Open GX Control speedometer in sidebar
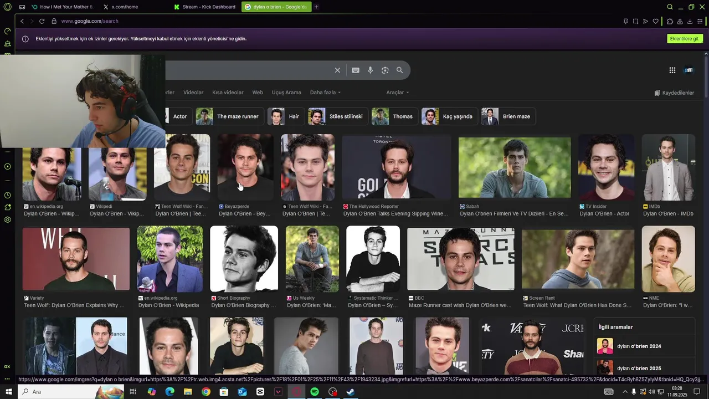Screen dimensions: 709x399 (7, 31)
